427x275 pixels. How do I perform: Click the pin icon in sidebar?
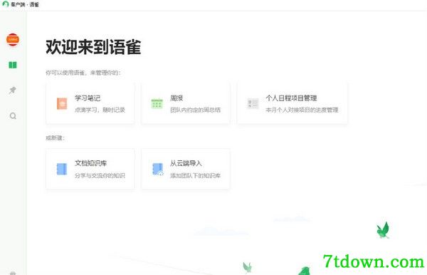click(x=13, y=90)
